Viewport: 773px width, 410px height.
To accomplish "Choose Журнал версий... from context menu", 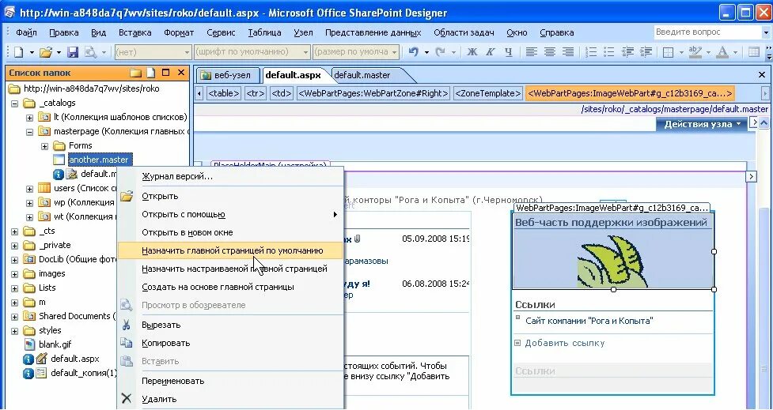I will click(x=230, y=177).
